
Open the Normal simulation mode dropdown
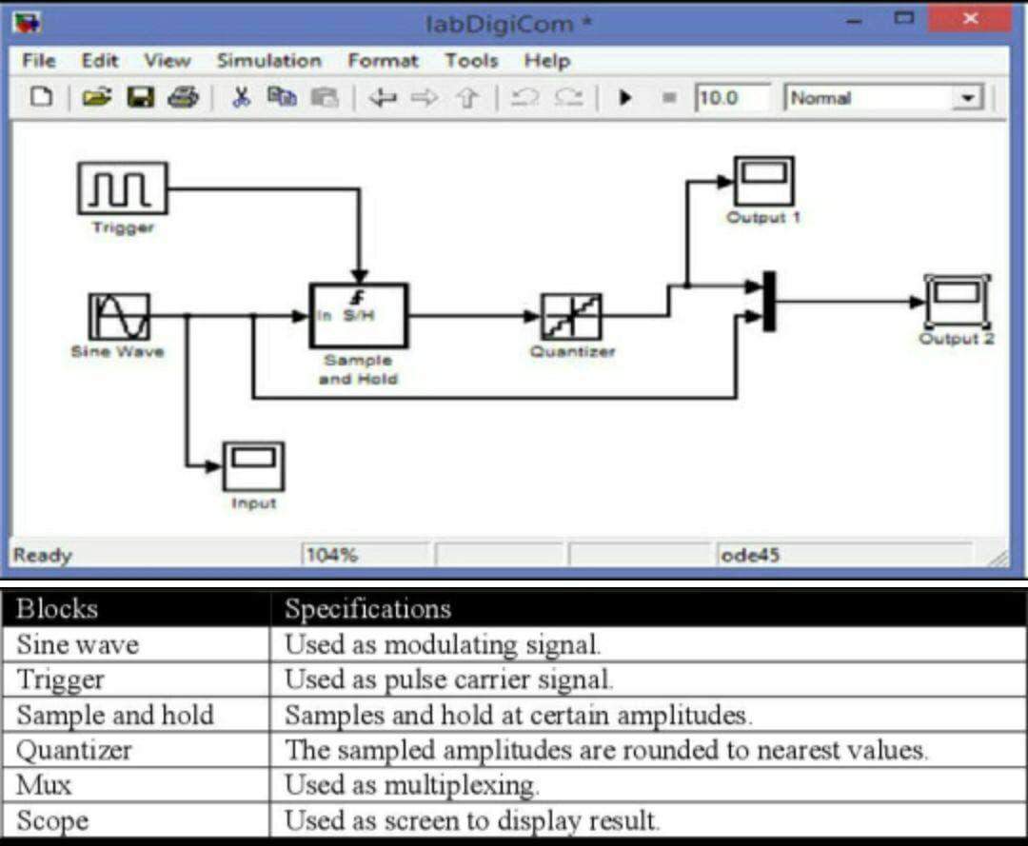click(x=969, y=97)
